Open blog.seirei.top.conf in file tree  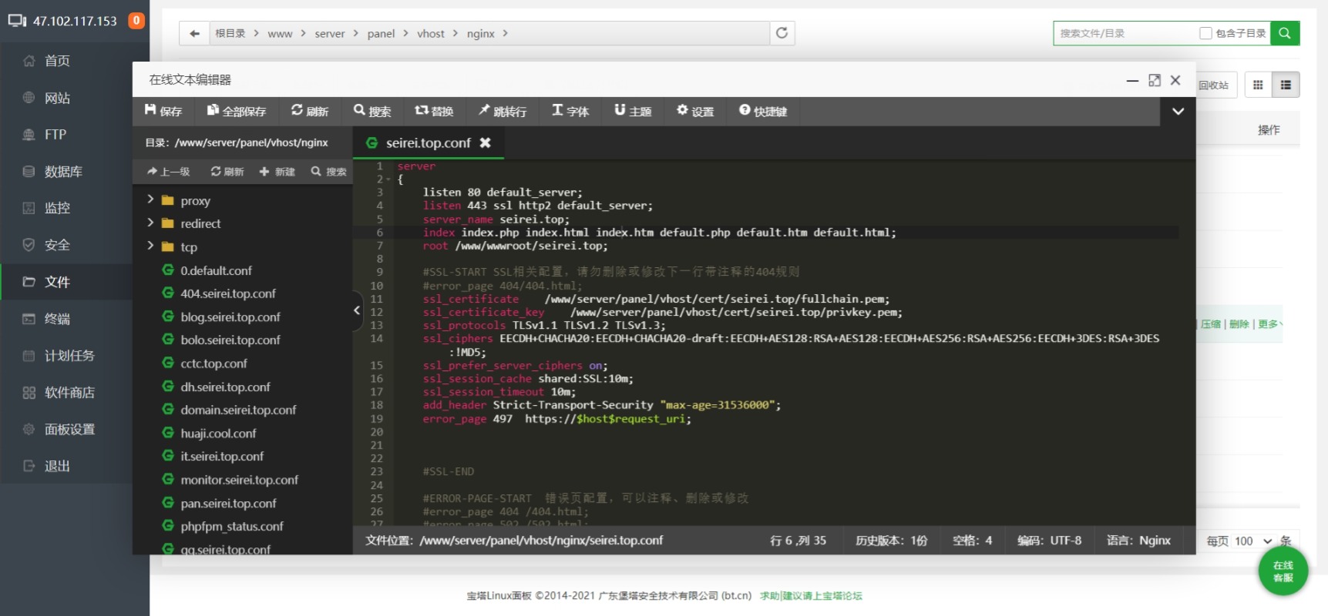click(230, 317)
